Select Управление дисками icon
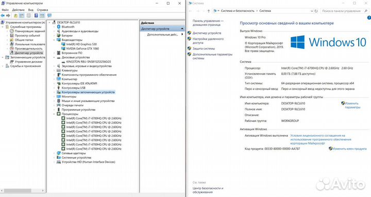This screenshot has width=371, height=197. pos(12,62)
